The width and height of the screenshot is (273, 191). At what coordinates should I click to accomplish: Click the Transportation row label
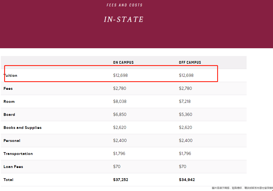tap(18, 154)
